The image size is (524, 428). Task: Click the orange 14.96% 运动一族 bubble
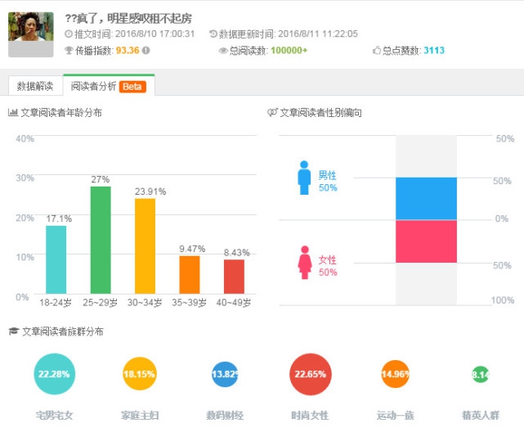(396, 374)
